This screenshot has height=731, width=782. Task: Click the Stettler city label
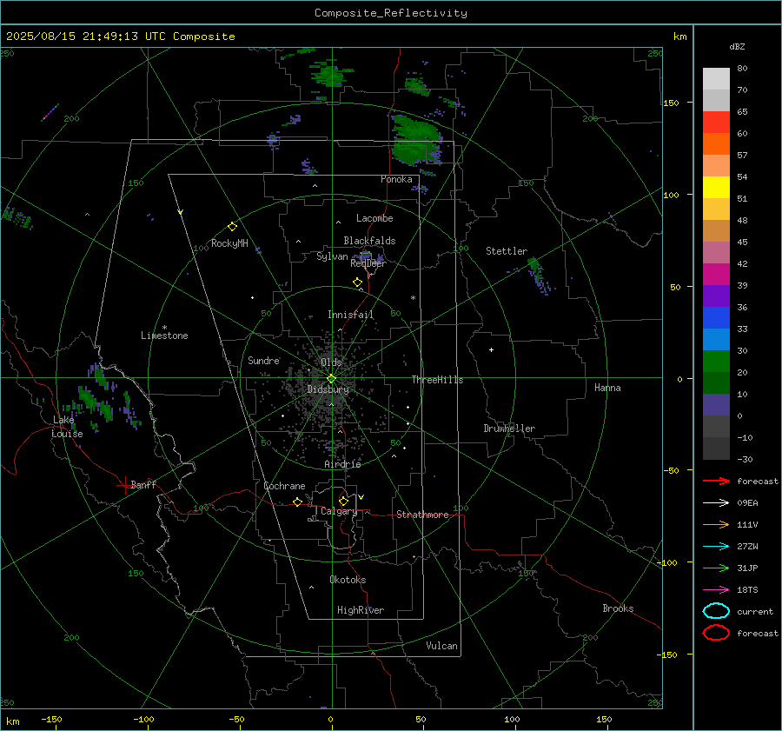507,251
